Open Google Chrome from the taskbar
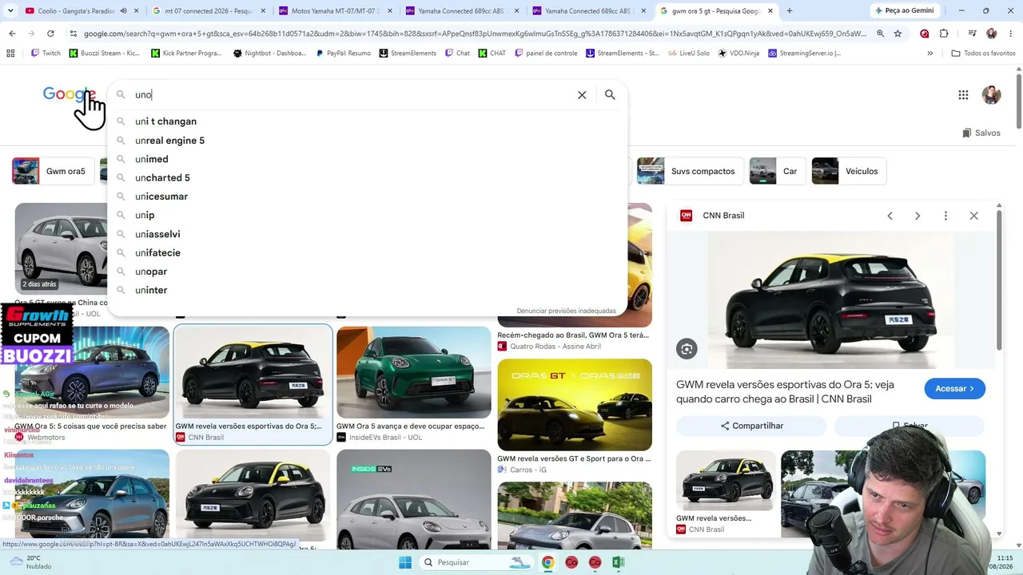Image resolution: width=1023 pixels, height=575 pixels. coord(547,562)
